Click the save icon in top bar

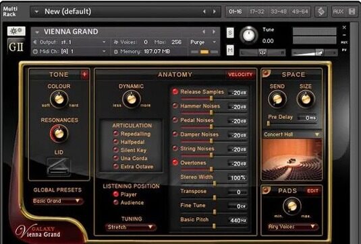(x=352, y=11)
